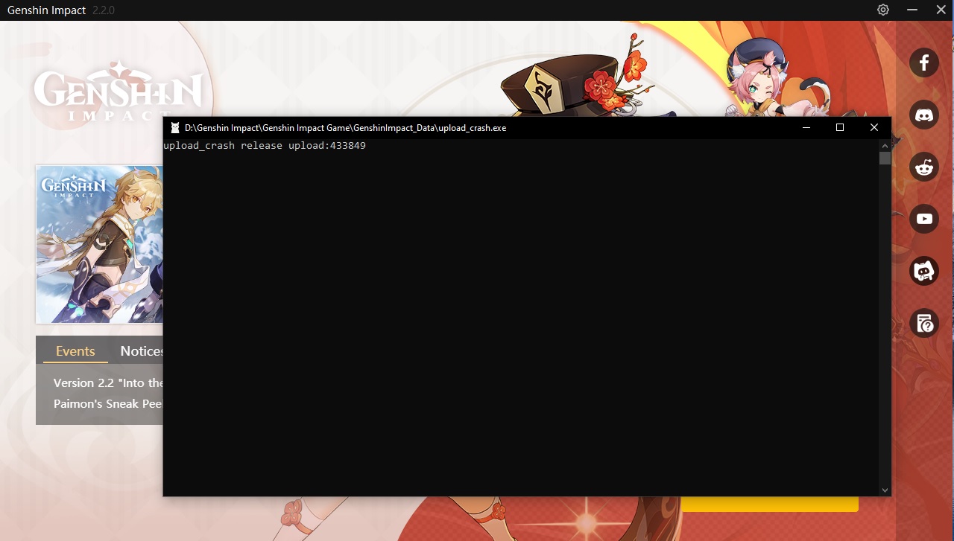Join the Discord server via sidebar icon

[924, 115]
